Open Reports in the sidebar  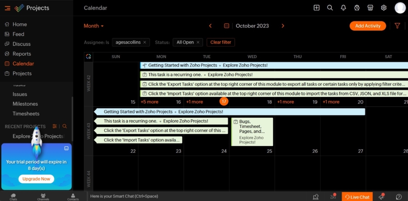pyautogui.click(x=22, y=54)
